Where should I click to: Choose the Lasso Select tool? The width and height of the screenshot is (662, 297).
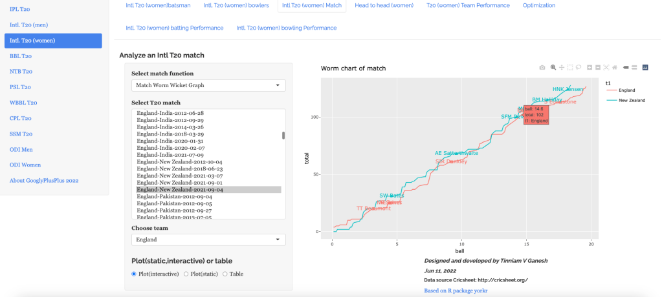pos(579,68)
